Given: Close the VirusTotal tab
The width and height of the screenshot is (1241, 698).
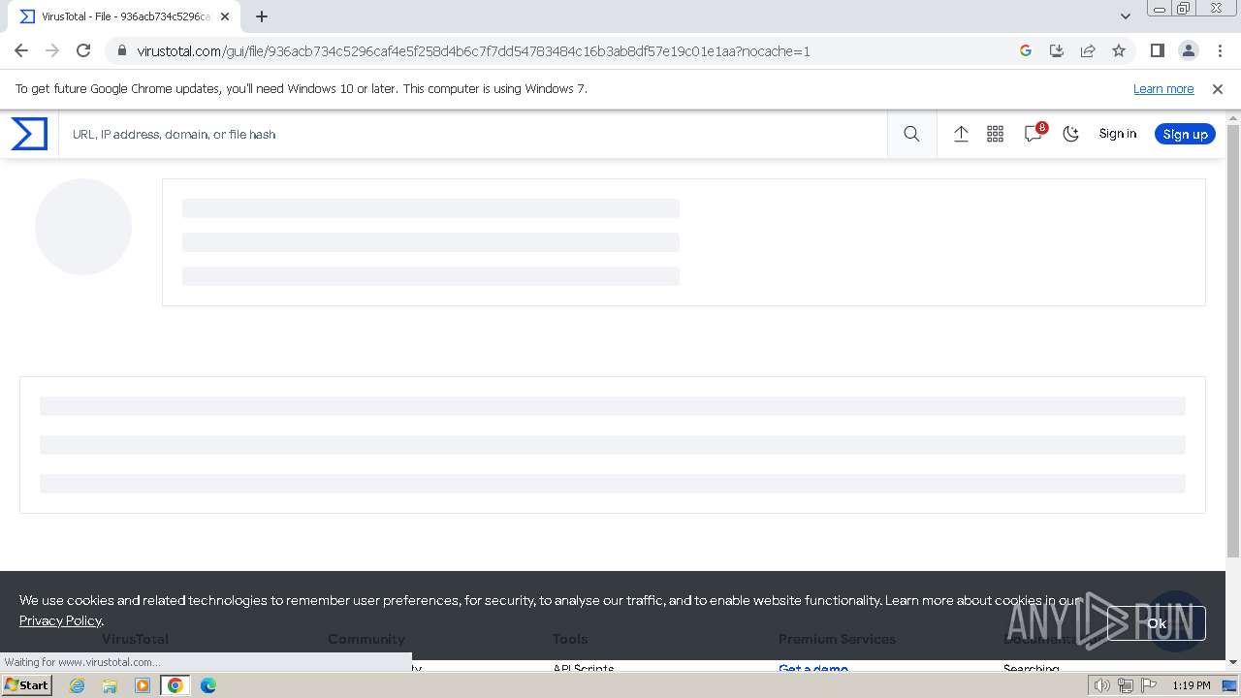Looking at the screenshot, I should pos(225,16).
